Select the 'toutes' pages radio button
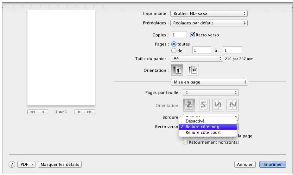Image resolution: width=293 pixels, height=175 pixels. [x=174, y=44]
